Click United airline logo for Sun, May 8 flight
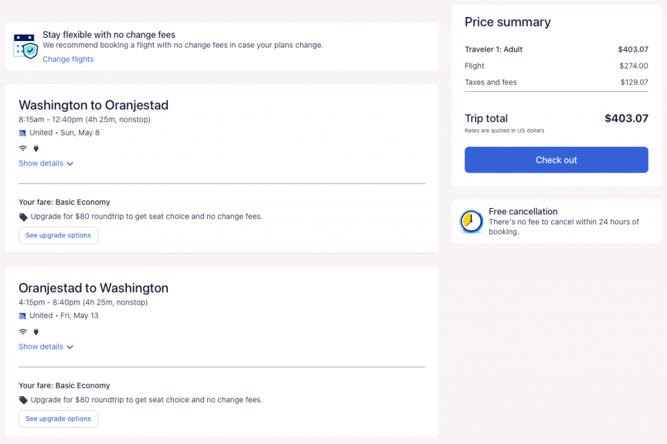 [x=23, y=133]
